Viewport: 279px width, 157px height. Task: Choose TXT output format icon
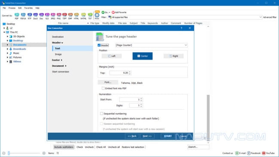pos(90,16)
